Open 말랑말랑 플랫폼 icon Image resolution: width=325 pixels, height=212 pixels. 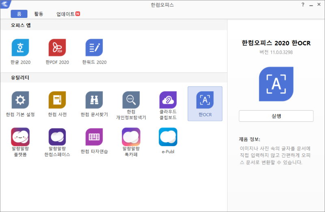20,137
